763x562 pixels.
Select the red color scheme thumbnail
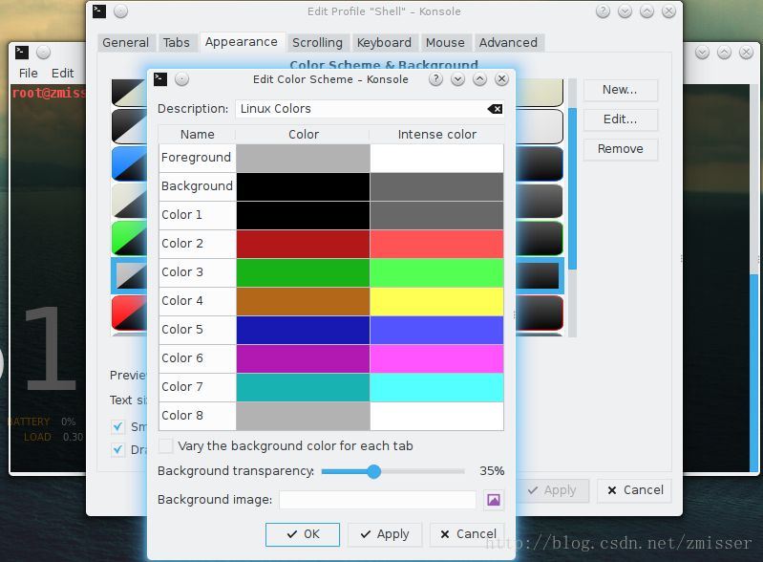pyautogui.click(x=130, y=313)
